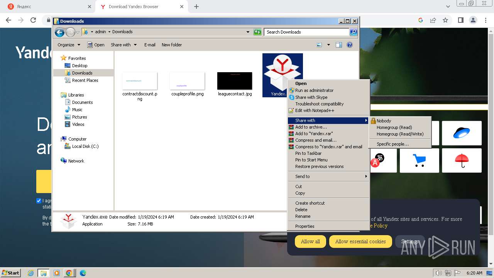Click the shopping cart tile

click(x=420, y=160)
